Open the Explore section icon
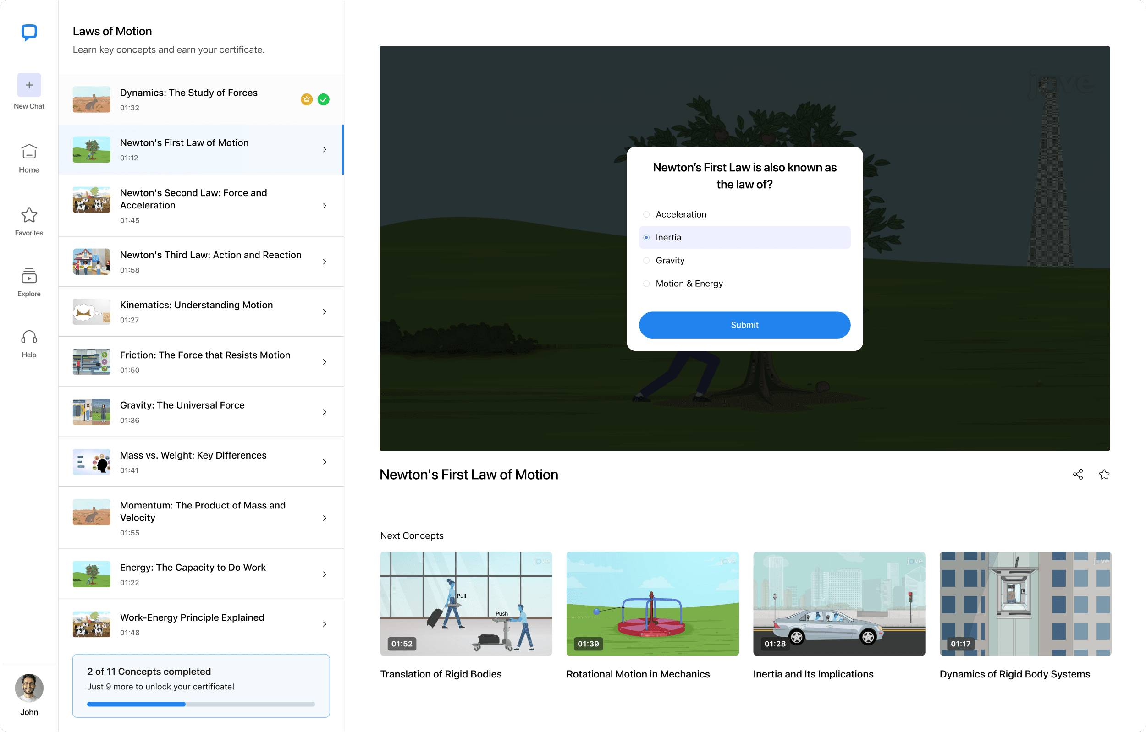The image size is (1146, 732). [x=29, y=276]
